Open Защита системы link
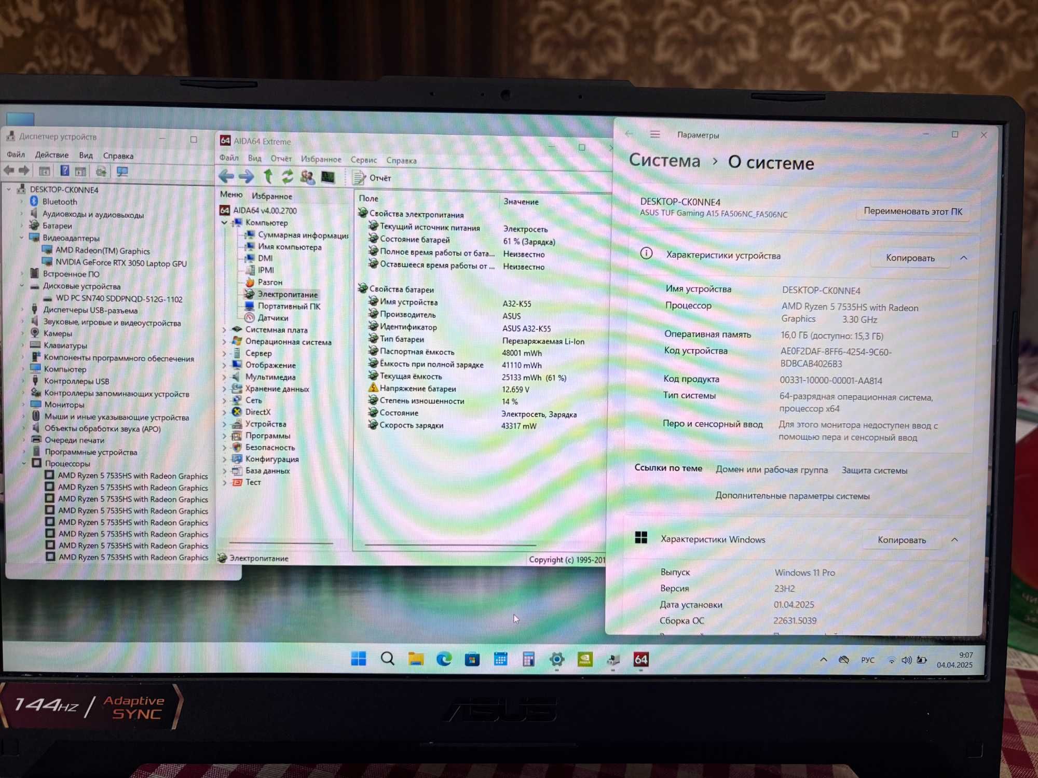1038x778 pixels. (x=875, y=470)
